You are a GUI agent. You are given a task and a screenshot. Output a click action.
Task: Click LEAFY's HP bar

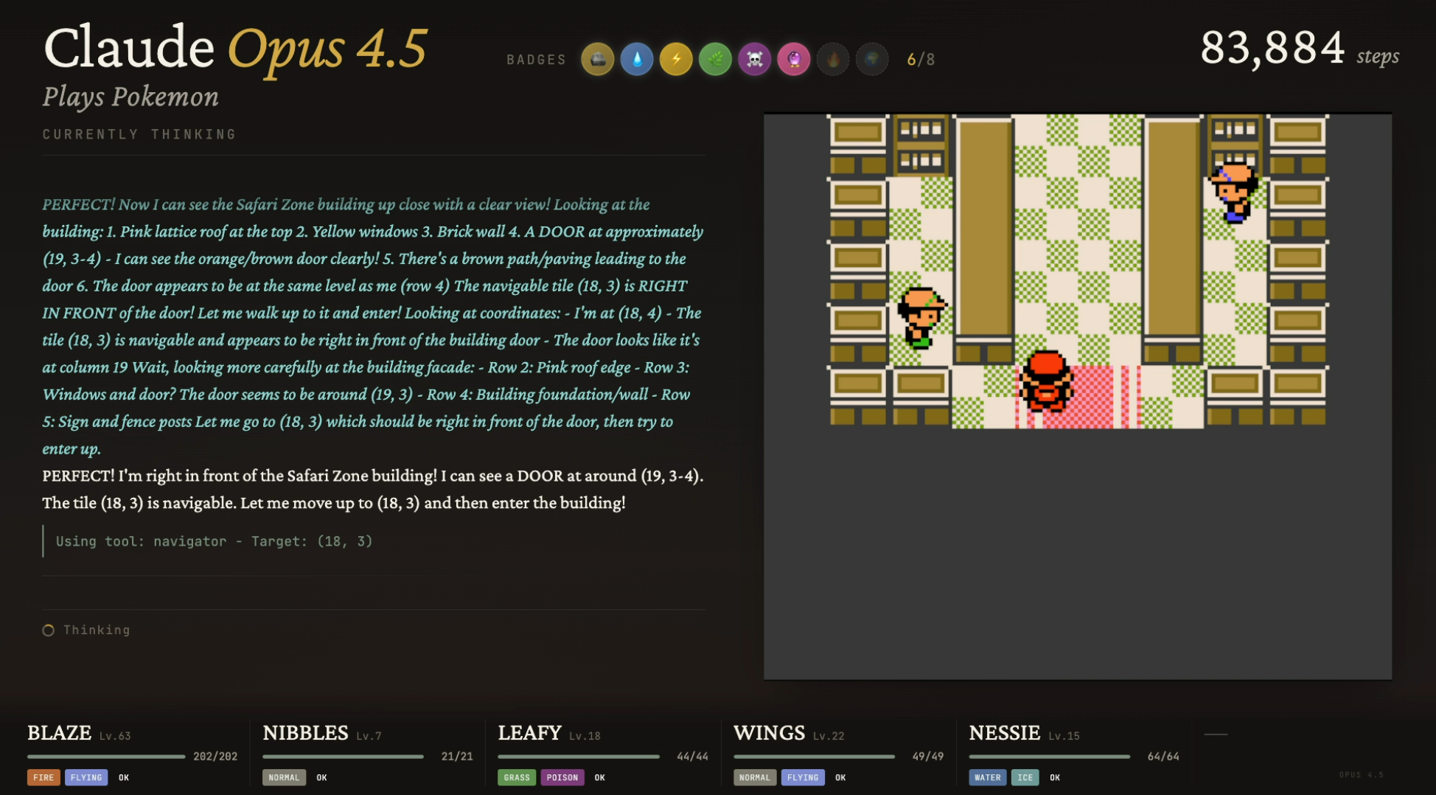coord(579,757)
